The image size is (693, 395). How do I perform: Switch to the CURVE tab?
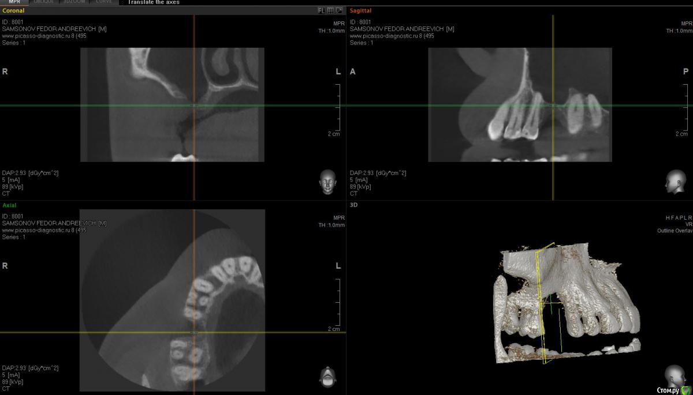click(104, 2)
